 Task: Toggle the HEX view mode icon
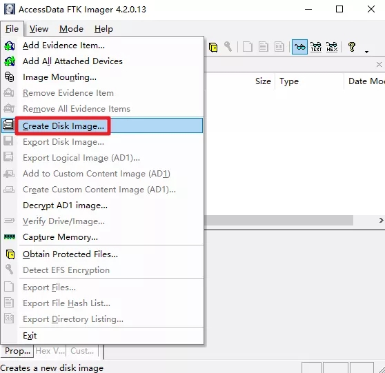pos(332,47)
